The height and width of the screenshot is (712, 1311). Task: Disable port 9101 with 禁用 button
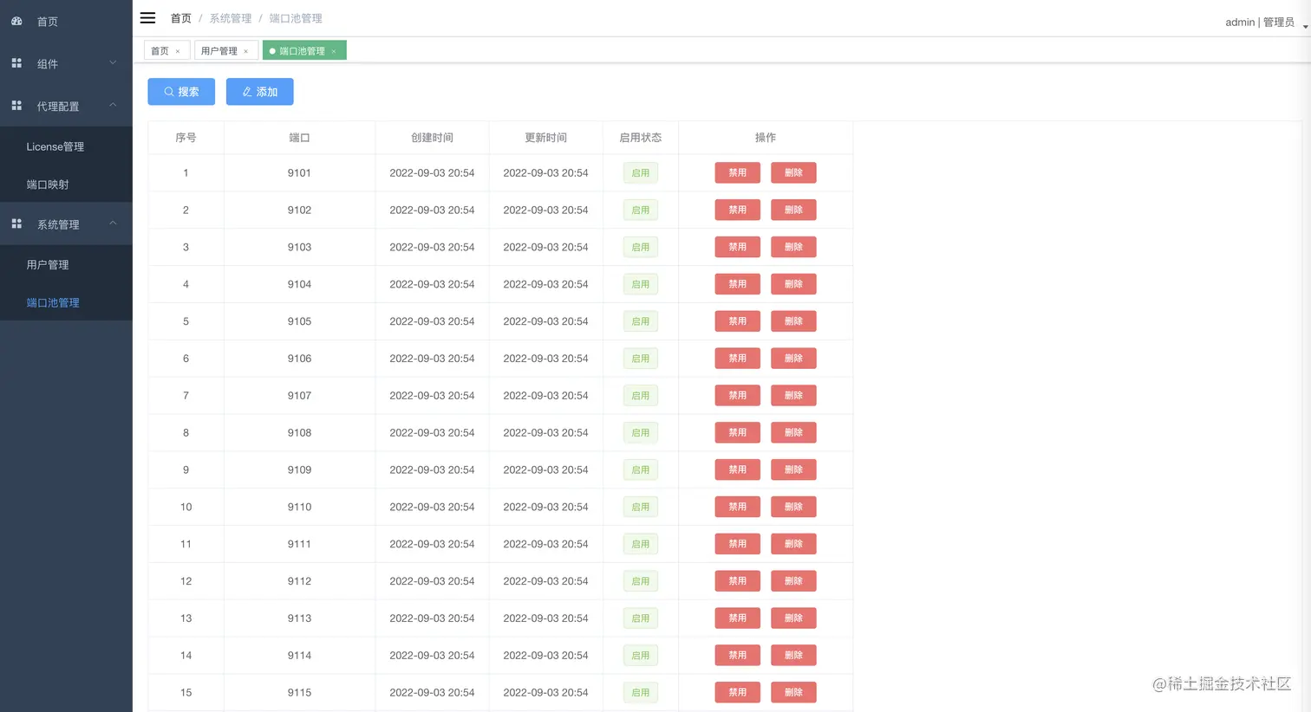[737, 172]
